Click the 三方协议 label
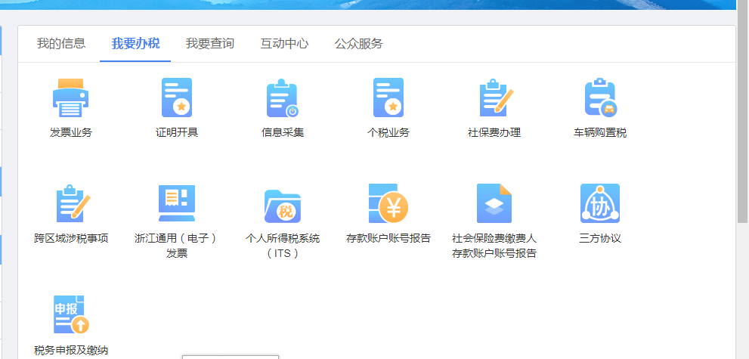This screenshot has width=749, height=359. click(x=600, y=238)
